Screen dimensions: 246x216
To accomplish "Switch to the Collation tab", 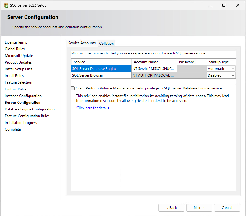I will [x=106, y=43].
